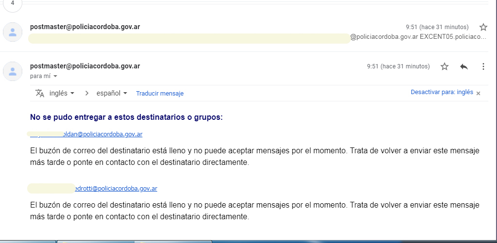Reply to the expanded postmaster message

(464, 66)
